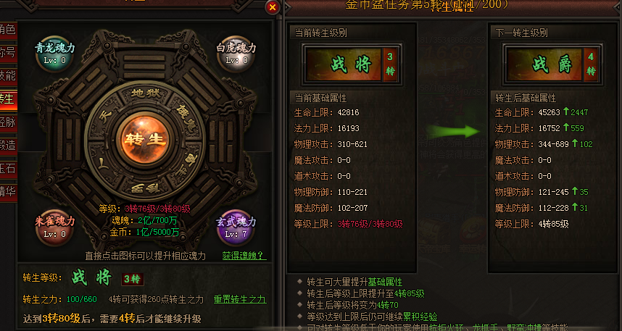The width and height of the screenshot is (622, 331).
Task: Open the 锻造 side tab
Action: click(x=8, y=145)
